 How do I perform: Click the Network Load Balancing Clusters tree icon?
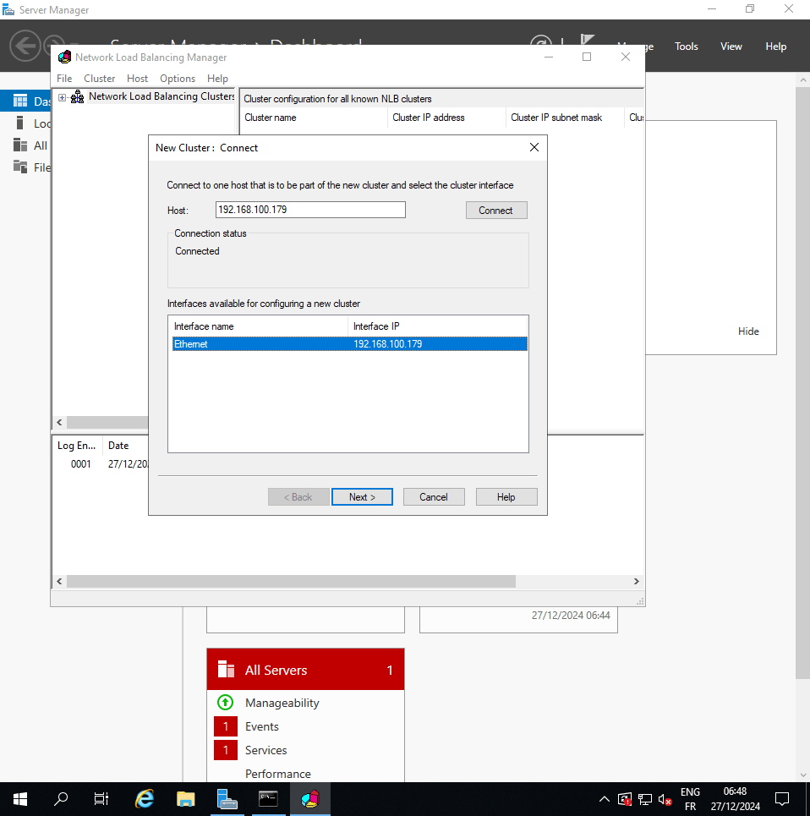point(78,97)
